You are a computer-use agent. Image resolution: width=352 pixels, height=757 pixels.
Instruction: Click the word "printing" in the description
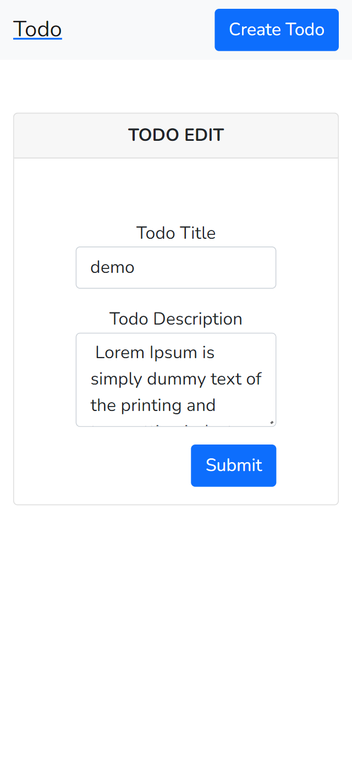click(150, 405)
